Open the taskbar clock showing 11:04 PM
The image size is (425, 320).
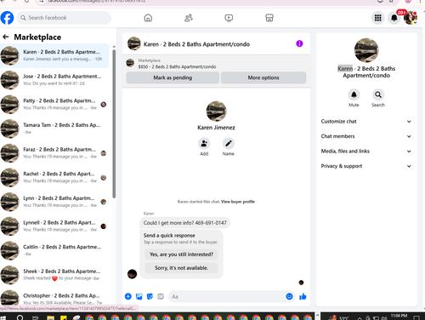[x=399, y=316]
